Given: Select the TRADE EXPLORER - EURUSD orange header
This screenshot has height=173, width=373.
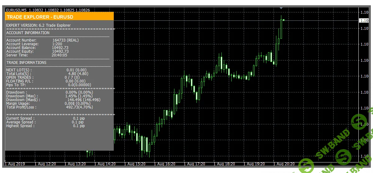Looking at the screenshot, I should click(59, 17).
